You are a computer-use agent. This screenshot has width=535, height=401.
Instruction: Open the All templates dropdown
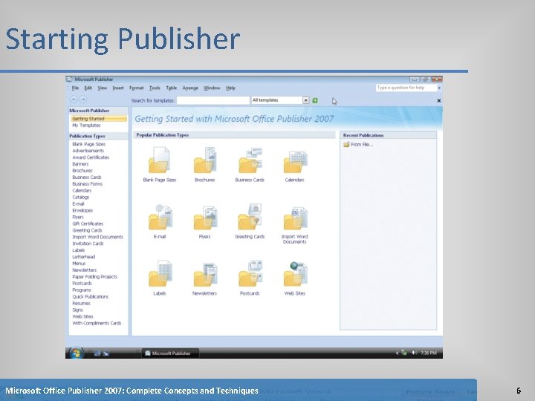coord(305,100)
